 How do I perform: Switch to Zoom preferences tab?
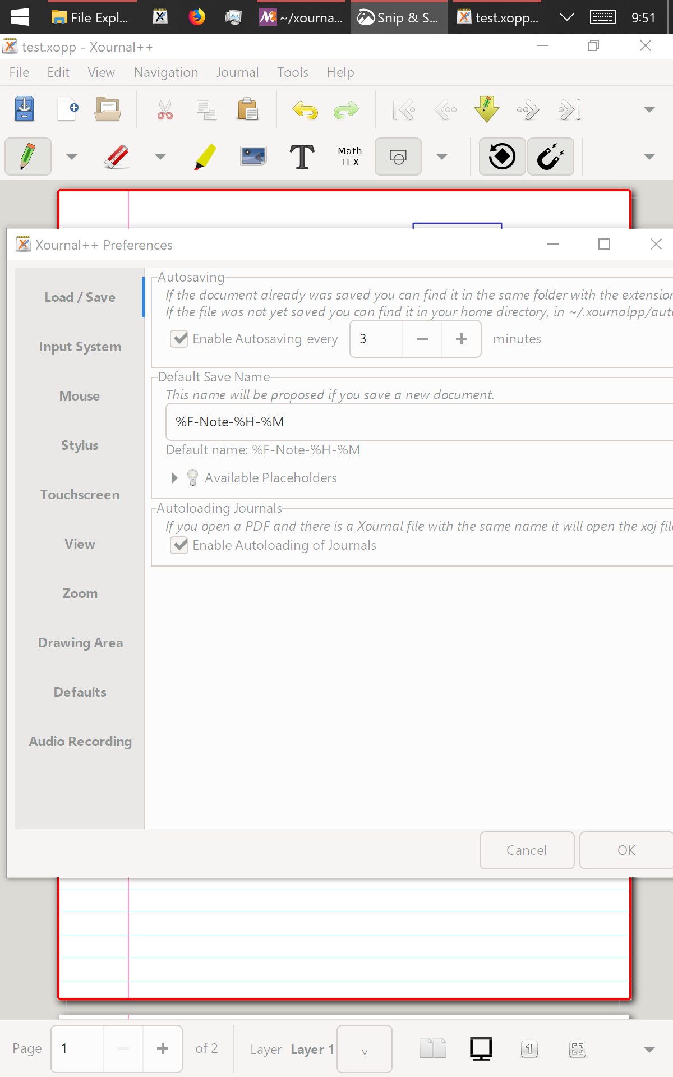[80, 593]
